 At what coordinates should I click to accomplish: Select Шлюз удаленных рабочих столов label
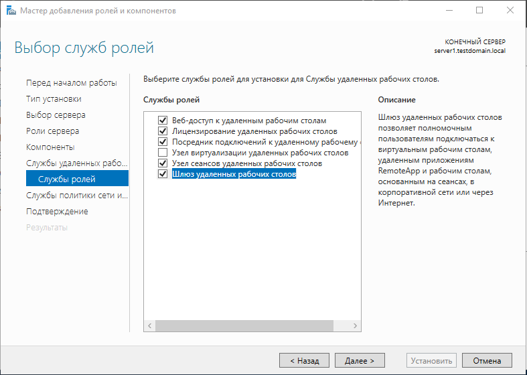point(234,174)
